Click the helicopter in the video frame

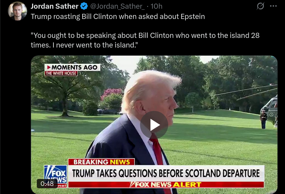[x=270, y=109]
